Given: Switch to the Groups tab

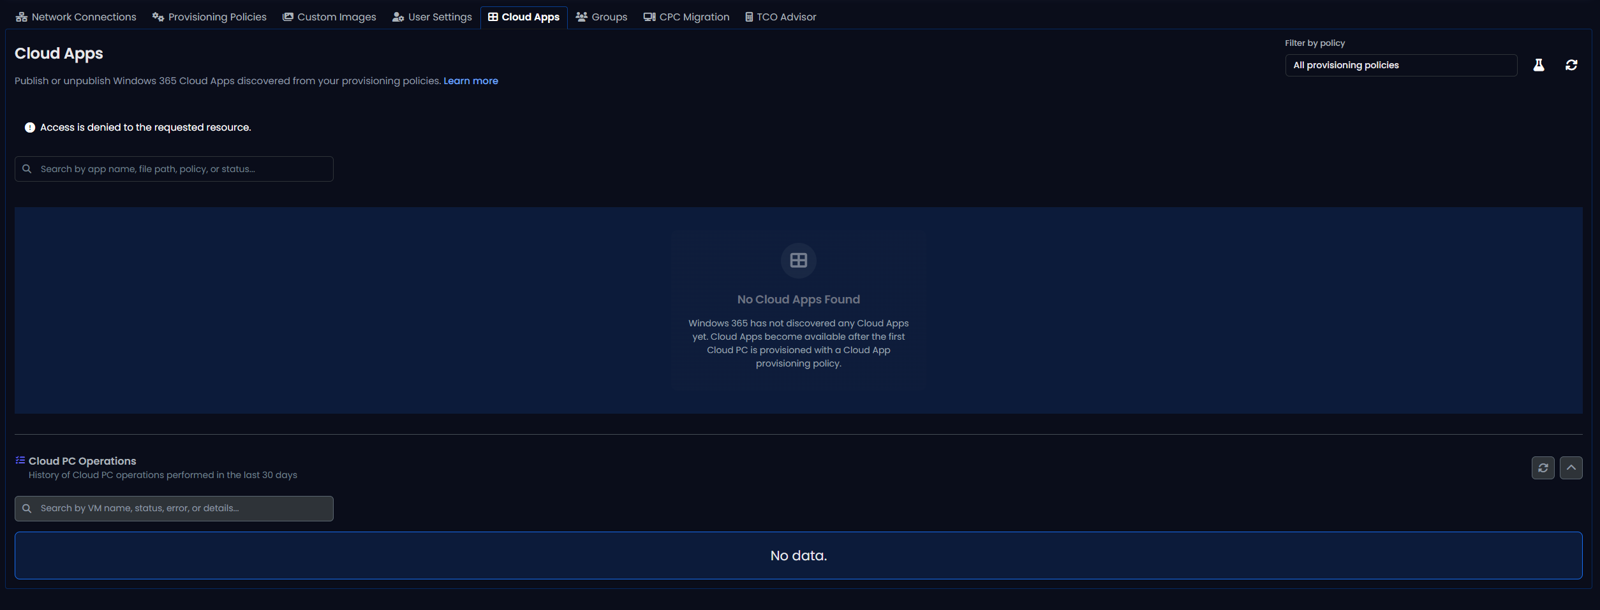Looking at the screenshot, I should click(x=602, y=17).
